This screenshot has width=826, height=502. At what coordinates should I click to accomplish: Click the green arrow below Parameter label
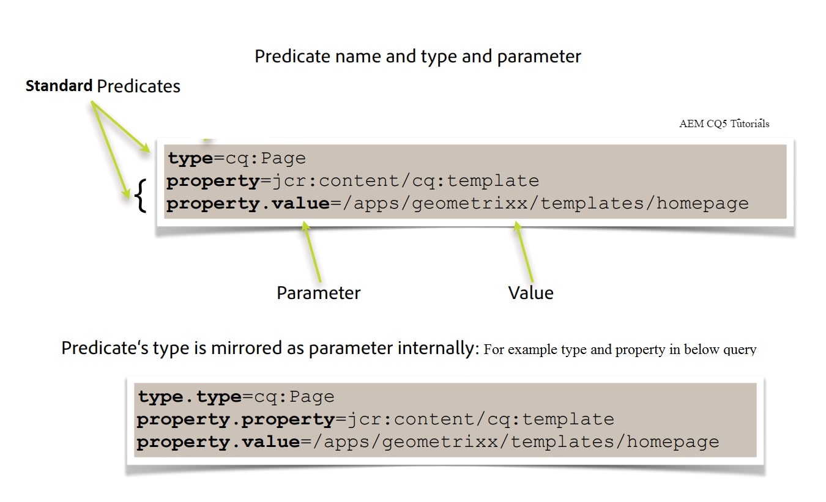point(312,251)
